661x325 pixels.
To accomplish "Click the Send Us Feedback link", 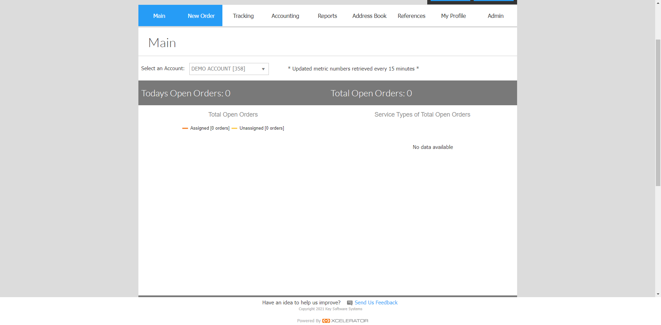I will (x=376, y=303).
